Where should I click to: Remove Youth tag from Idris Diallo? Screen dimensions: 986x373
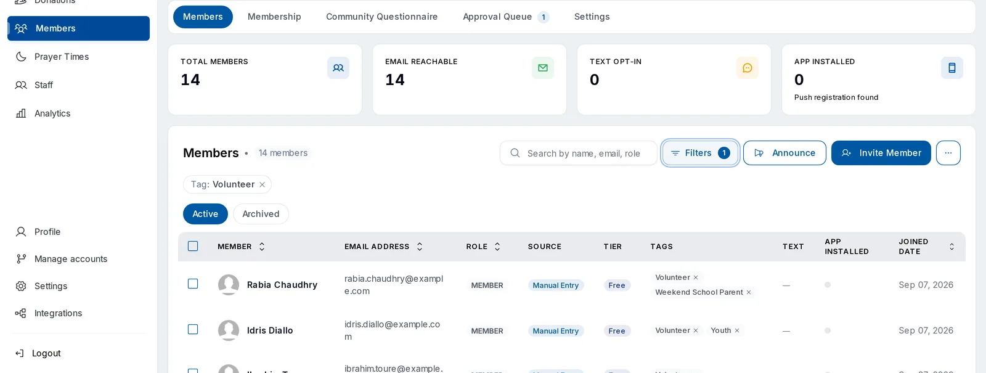point(737,330)
